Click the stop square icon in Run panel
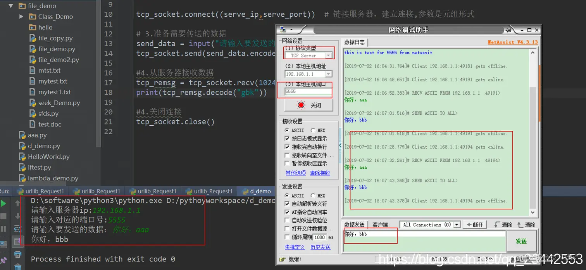This screenshot has width=586, height=270. tap(3, 216)
